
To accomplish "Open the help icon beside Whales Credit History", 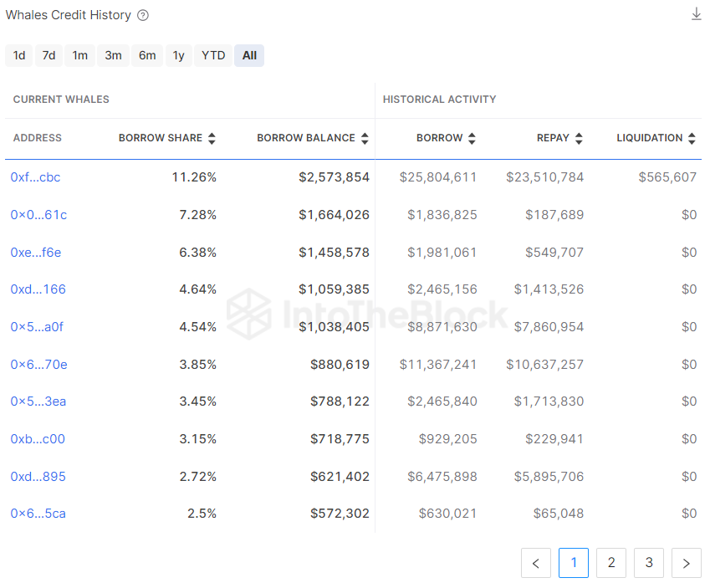I will (x=143, y=15).
